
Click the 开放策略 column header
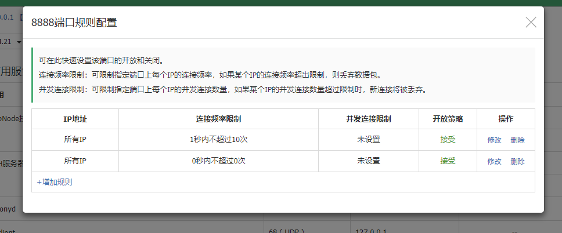click(448, 119)
